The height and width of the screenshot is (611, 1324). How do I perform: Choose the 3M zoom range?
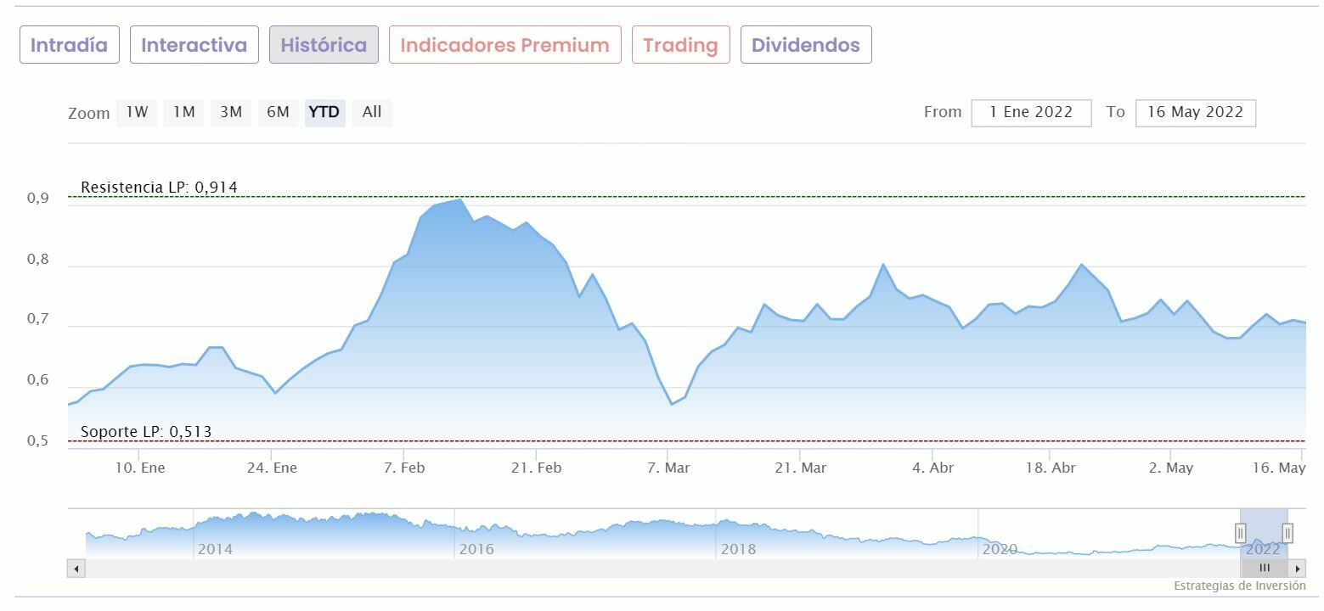point(231,112)
